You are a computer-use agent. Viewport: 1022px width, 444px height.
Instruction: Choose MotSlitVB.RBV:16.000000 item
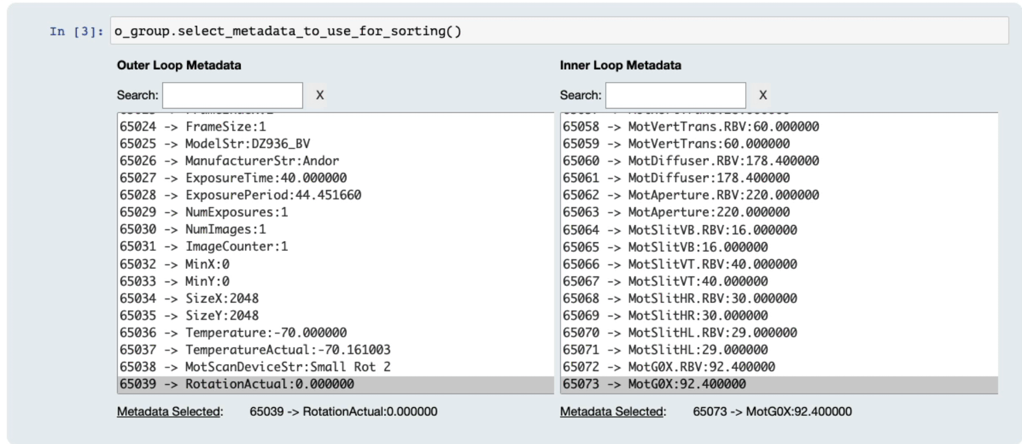[x=712, y=230]
